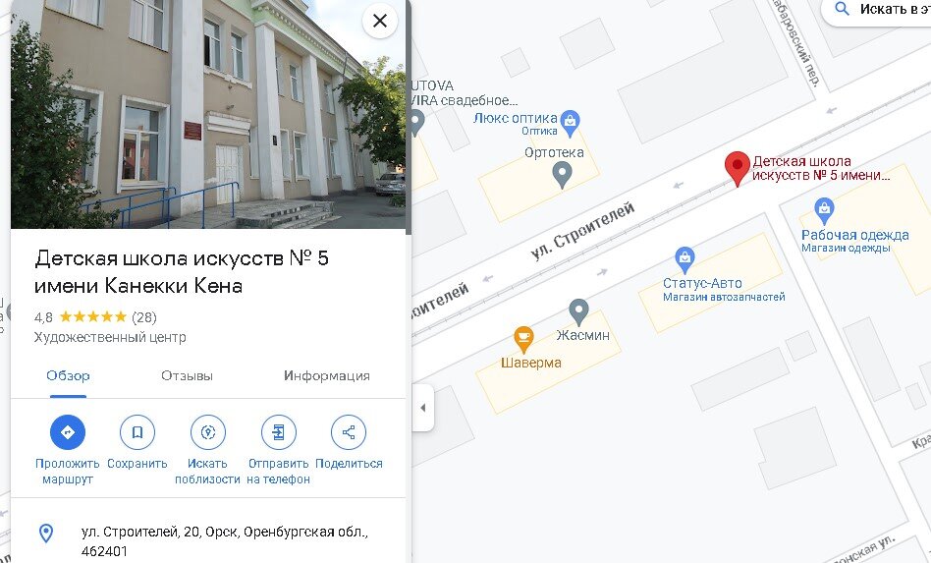The width and height of the screenshot is (931, 563).
Task: Close the place photo panel
Action: [380, 21]
